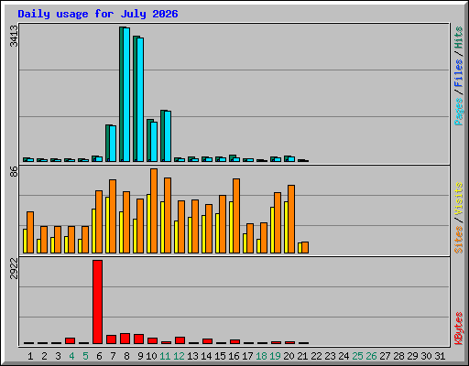This screenshot has width=469, height=366.
Task: Click the KBytes legend label
Action: pos(459,328)
